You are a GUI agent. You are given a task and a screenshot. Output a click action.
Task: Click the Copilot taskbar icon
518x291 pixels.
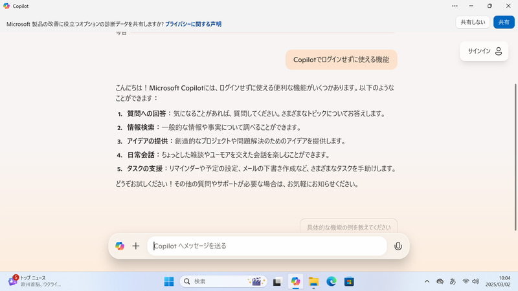[295, 281]
